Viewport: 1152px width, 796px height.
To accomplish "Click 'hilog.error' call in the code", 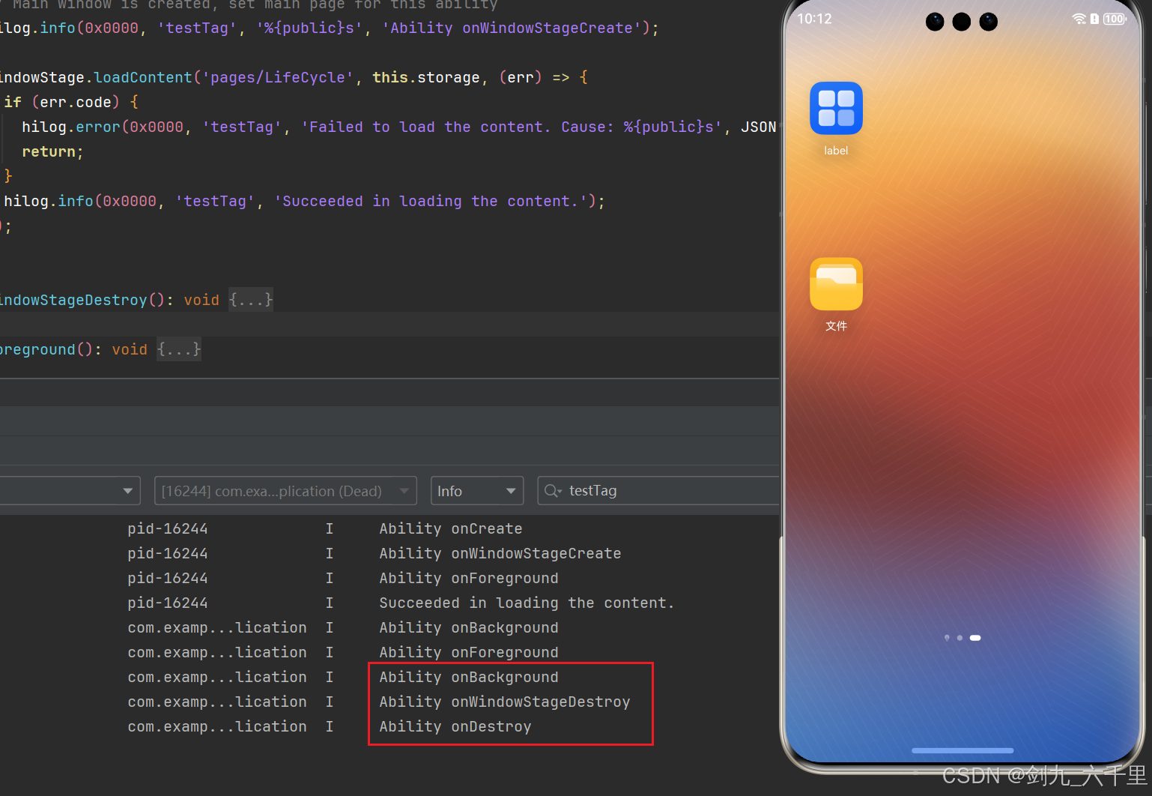I will point(71,127).
